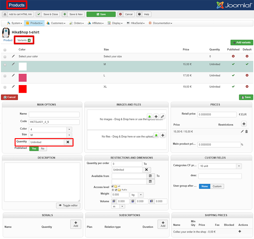Add a shipping price with plus icon
Viewport: 254px width, 239px height.
click(240, 232)
